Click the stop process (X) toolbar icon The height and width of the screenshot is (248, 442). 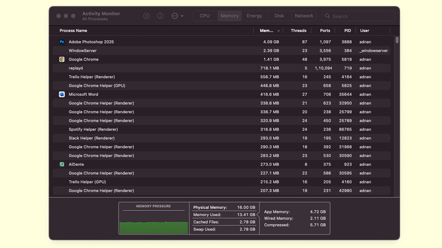(146, 16)
